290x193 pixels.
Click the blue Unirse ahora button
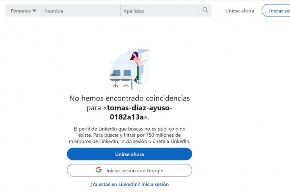coord(129,154)
